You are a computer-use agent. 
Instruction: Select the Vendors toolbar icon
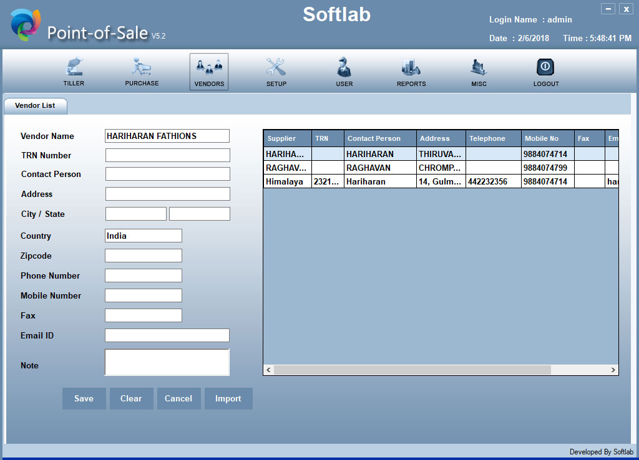pyautogui.click(x=209, y=67)
